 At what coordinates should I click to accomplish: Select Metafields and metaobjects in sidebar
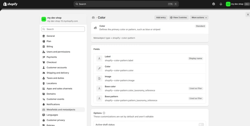click(x=63, y=109)
